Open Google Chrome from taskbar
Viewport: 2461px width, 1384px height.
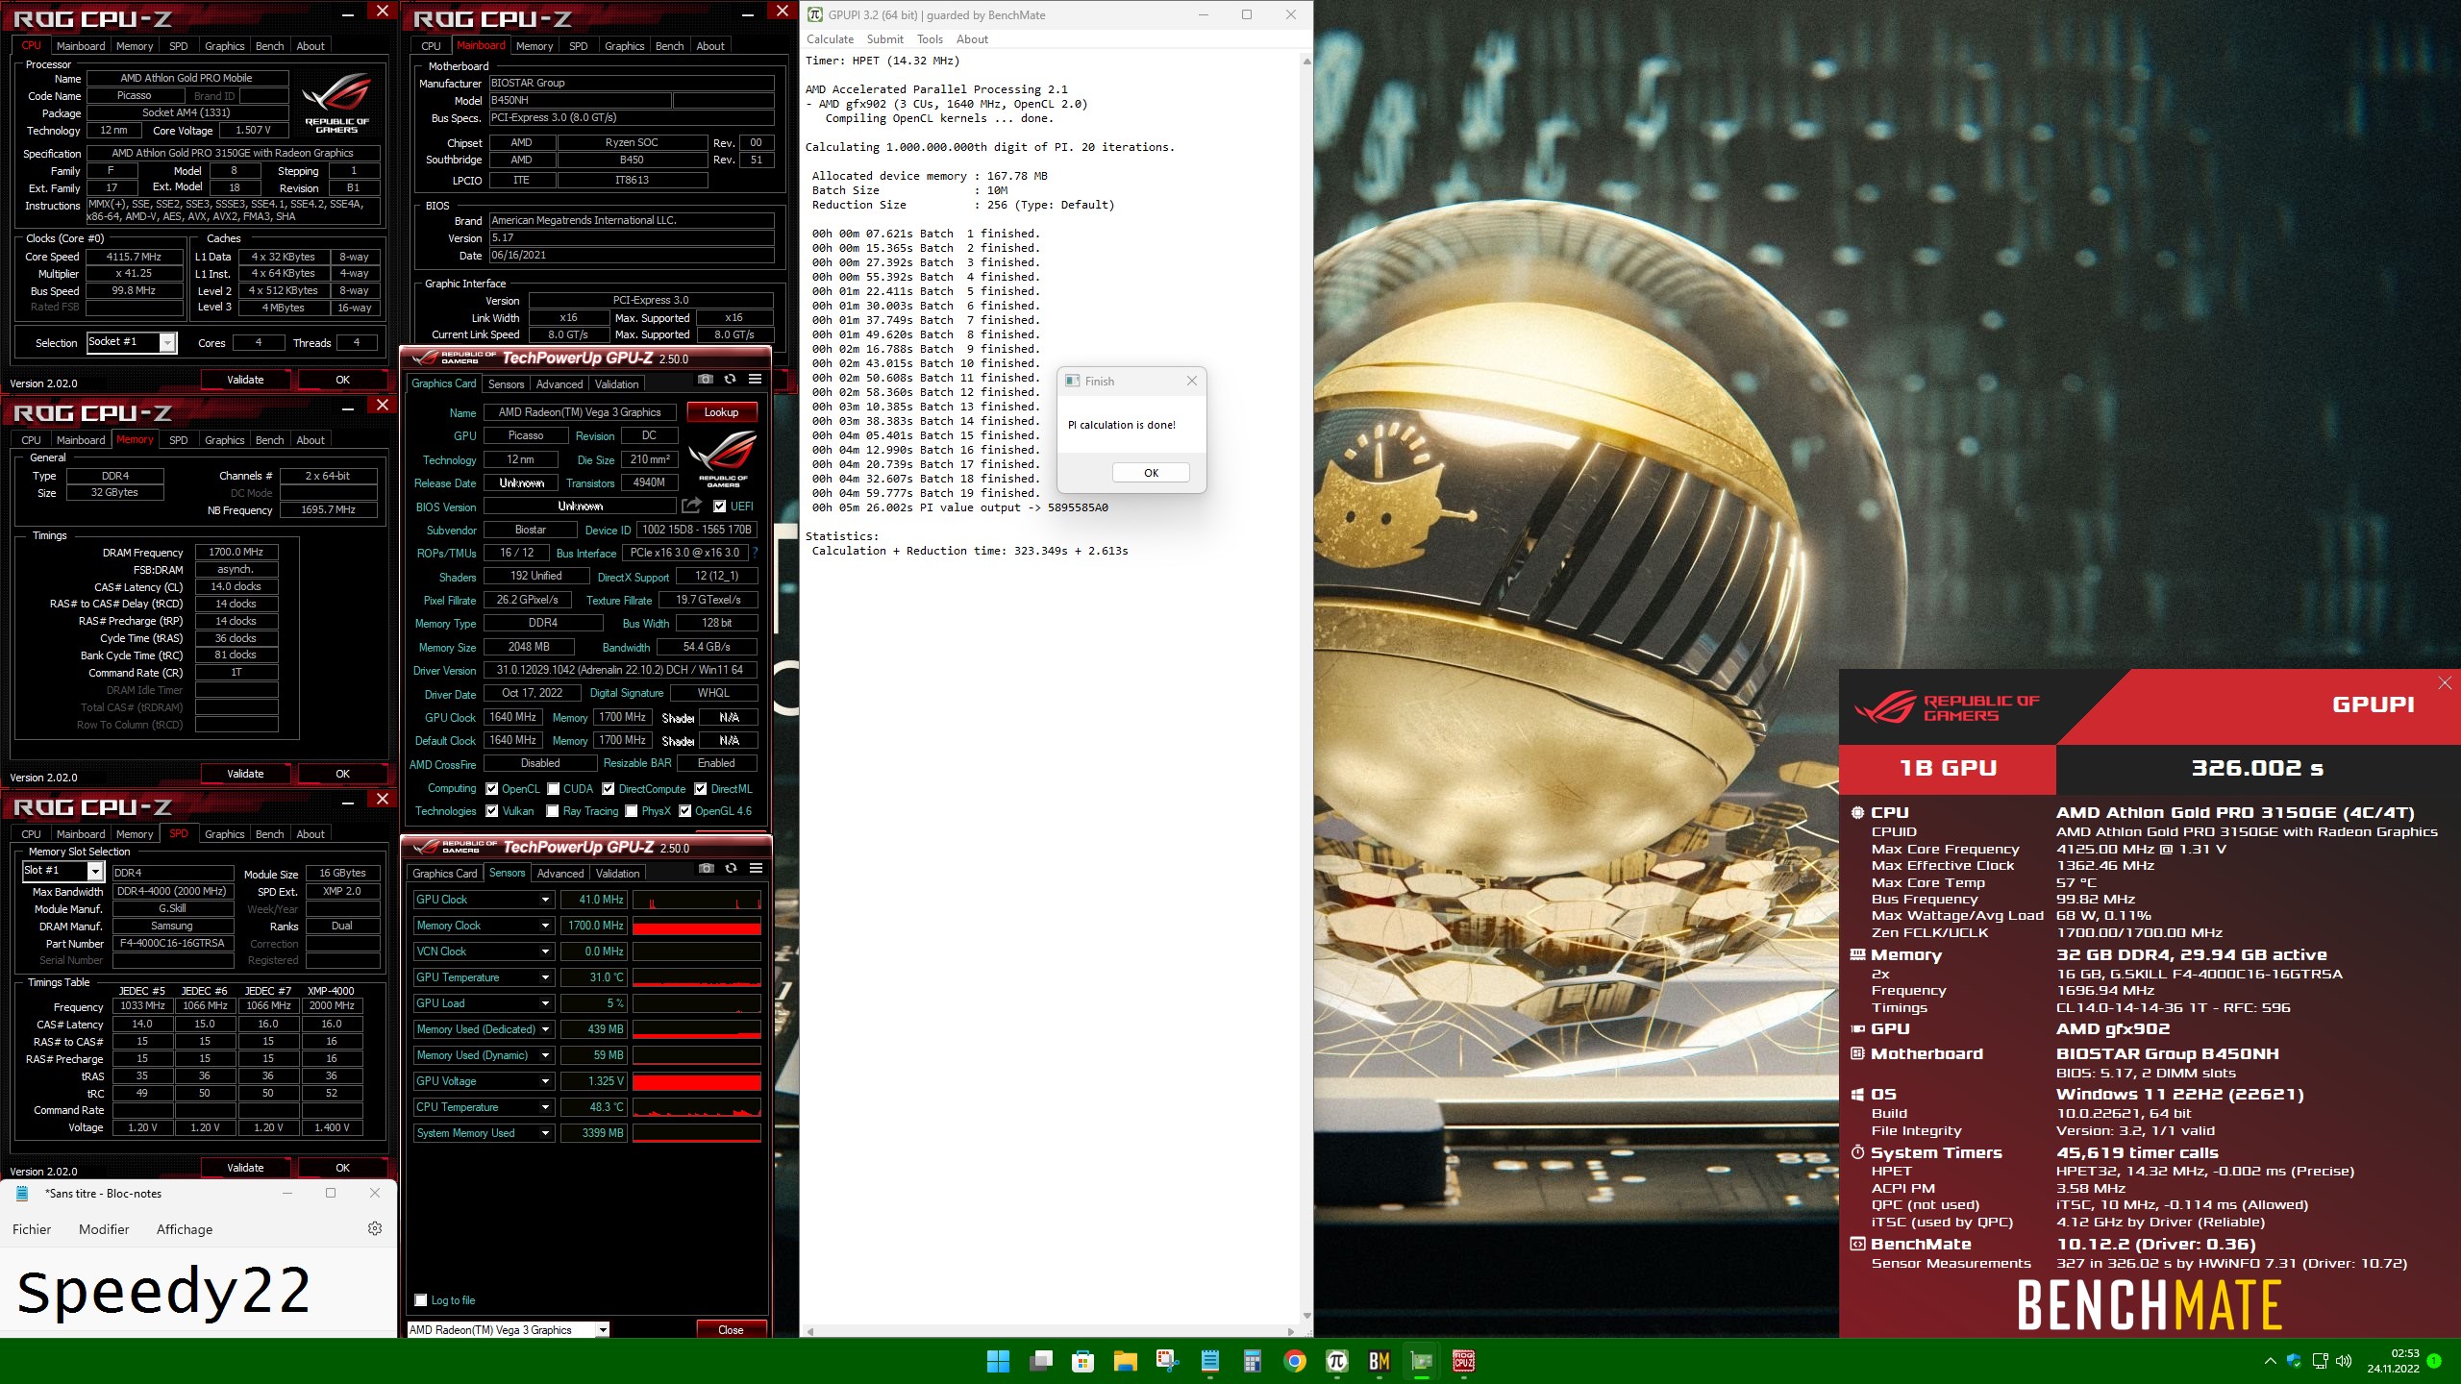point(1294,1361)
